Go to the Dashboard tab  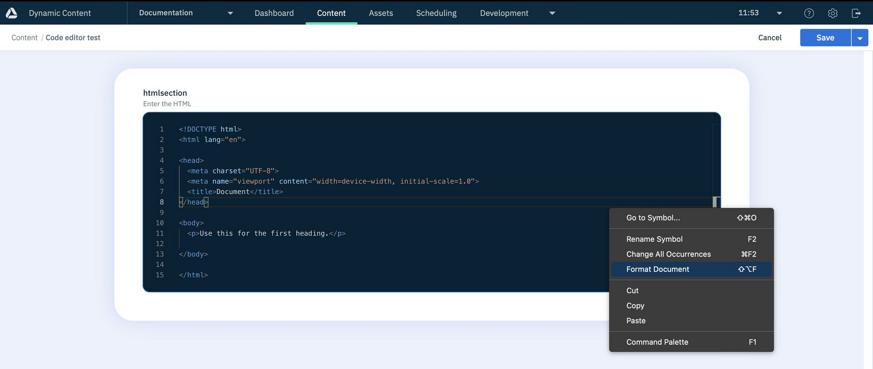click(274, 13)
